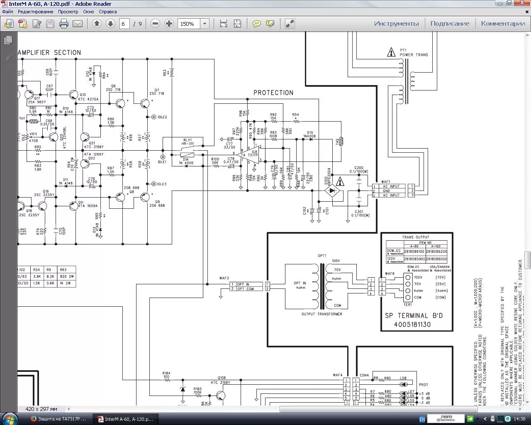Open the Редактирование menu
This screenshot has height=425, width=531.
[x=35, y=12]
